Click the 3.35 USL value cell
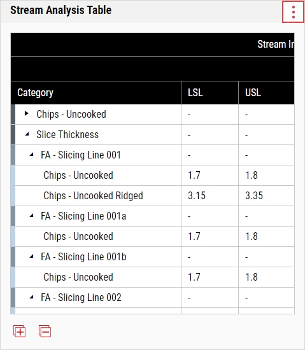305x350 pixels. pyautogui.click(x=266, y=195)
